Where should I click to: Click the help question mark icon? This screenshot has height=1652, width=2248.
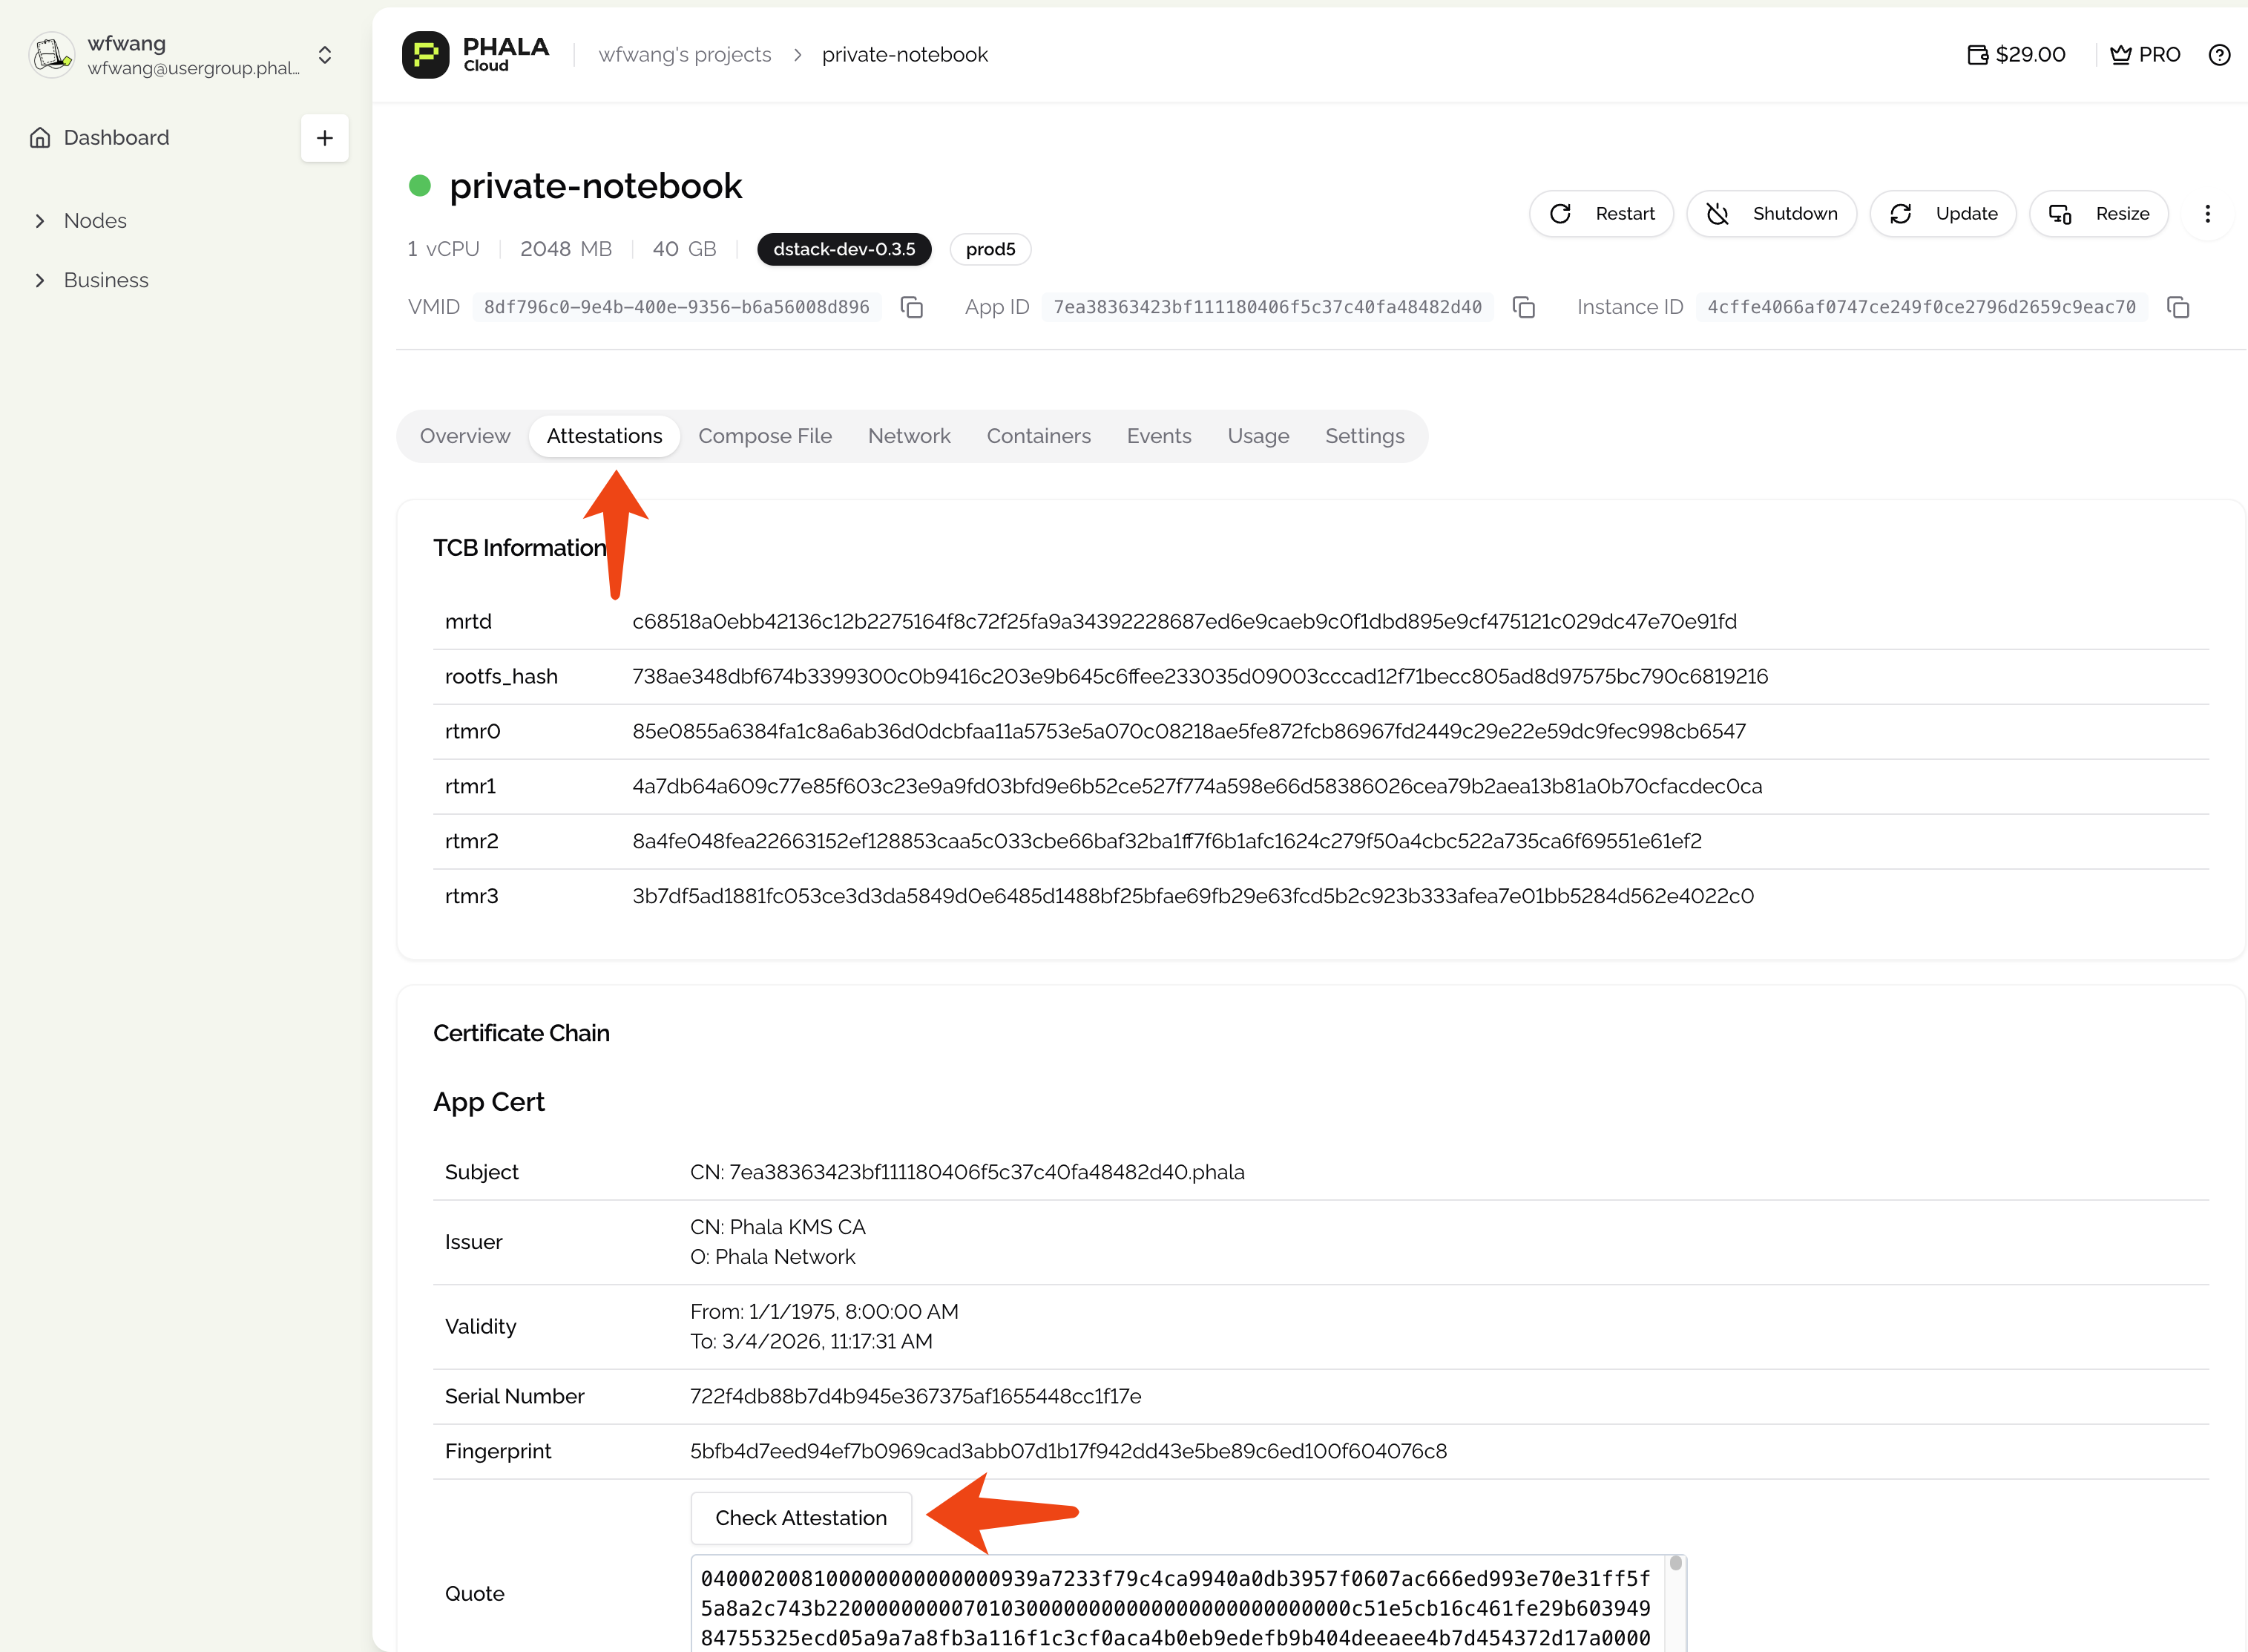point(2218,55)
